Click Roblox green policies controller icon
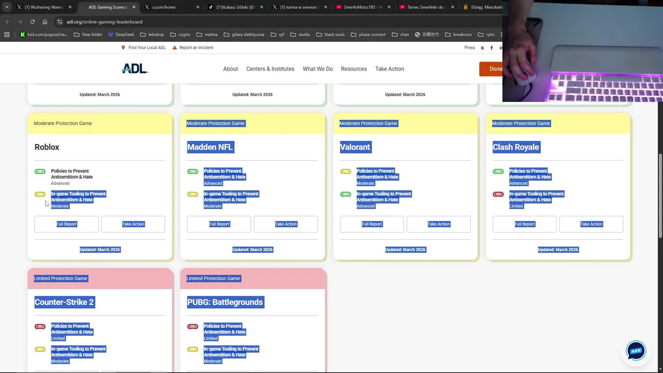Image resolution: width=663 pixels, height=373 pixels. (40, 171)
